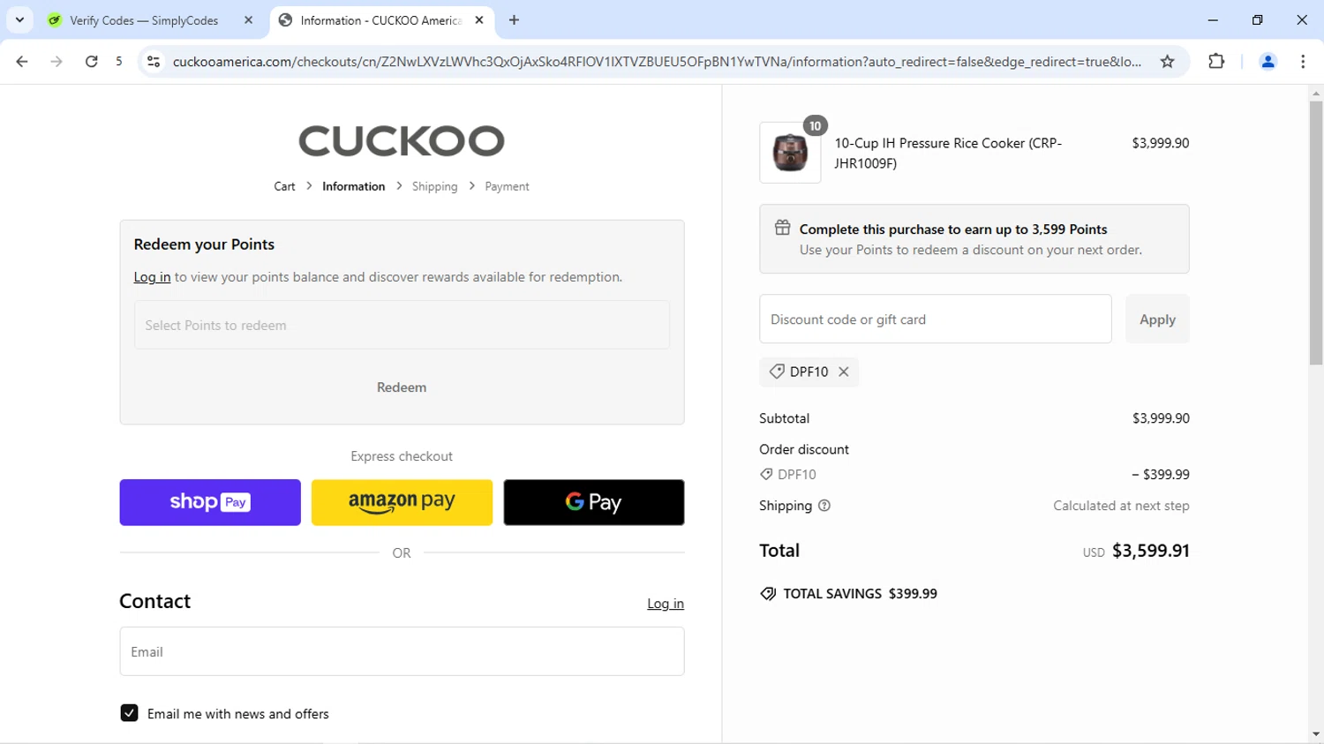Image resolution: width=1324 pixels, height=744 pixels.
Task: Open the Chrome profile avatar
Action: [1268, 62]
